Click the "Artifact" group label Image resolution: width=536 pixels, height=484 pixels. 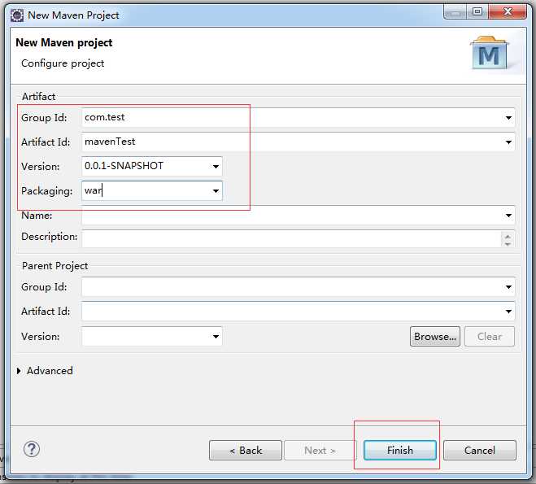38,97
